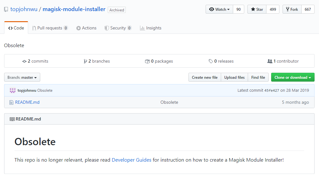View the 499 stargazers count
Viewport: 319px width, 179px height.
[x=273, y=9]
